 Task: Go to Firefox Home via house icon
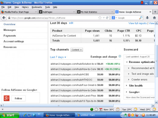(154, 18)
